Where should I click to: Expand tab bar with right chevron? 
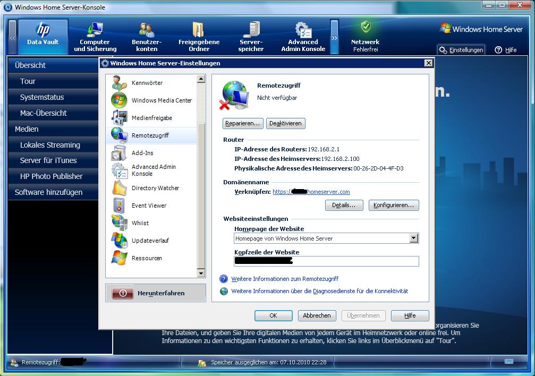click(x=334, y=37)
